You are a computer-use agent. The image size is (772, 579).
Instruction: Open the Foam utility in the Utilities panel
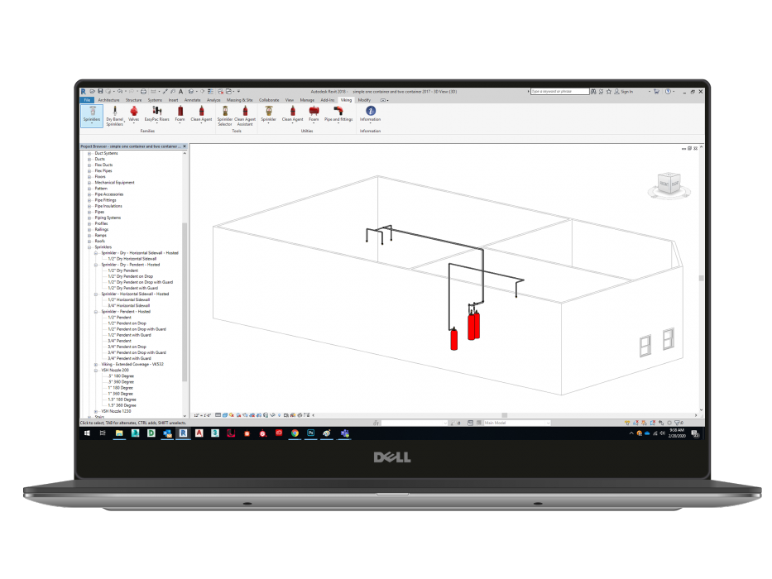(x=314, y=114)
